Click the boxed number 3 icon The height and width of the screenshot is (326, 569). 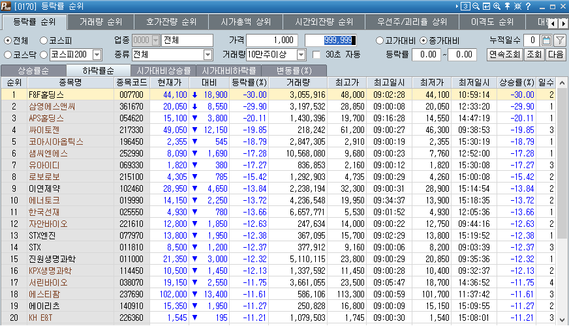click(x=465, y=6)
